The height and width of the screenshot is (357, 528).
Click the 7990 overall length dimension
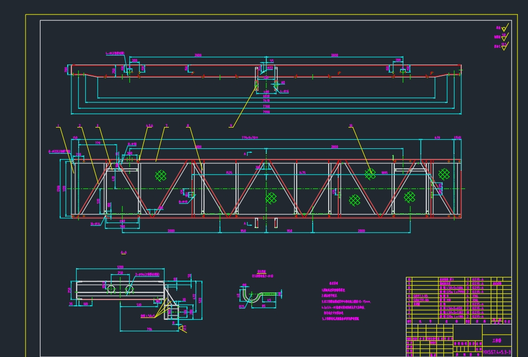pos(266,112)
